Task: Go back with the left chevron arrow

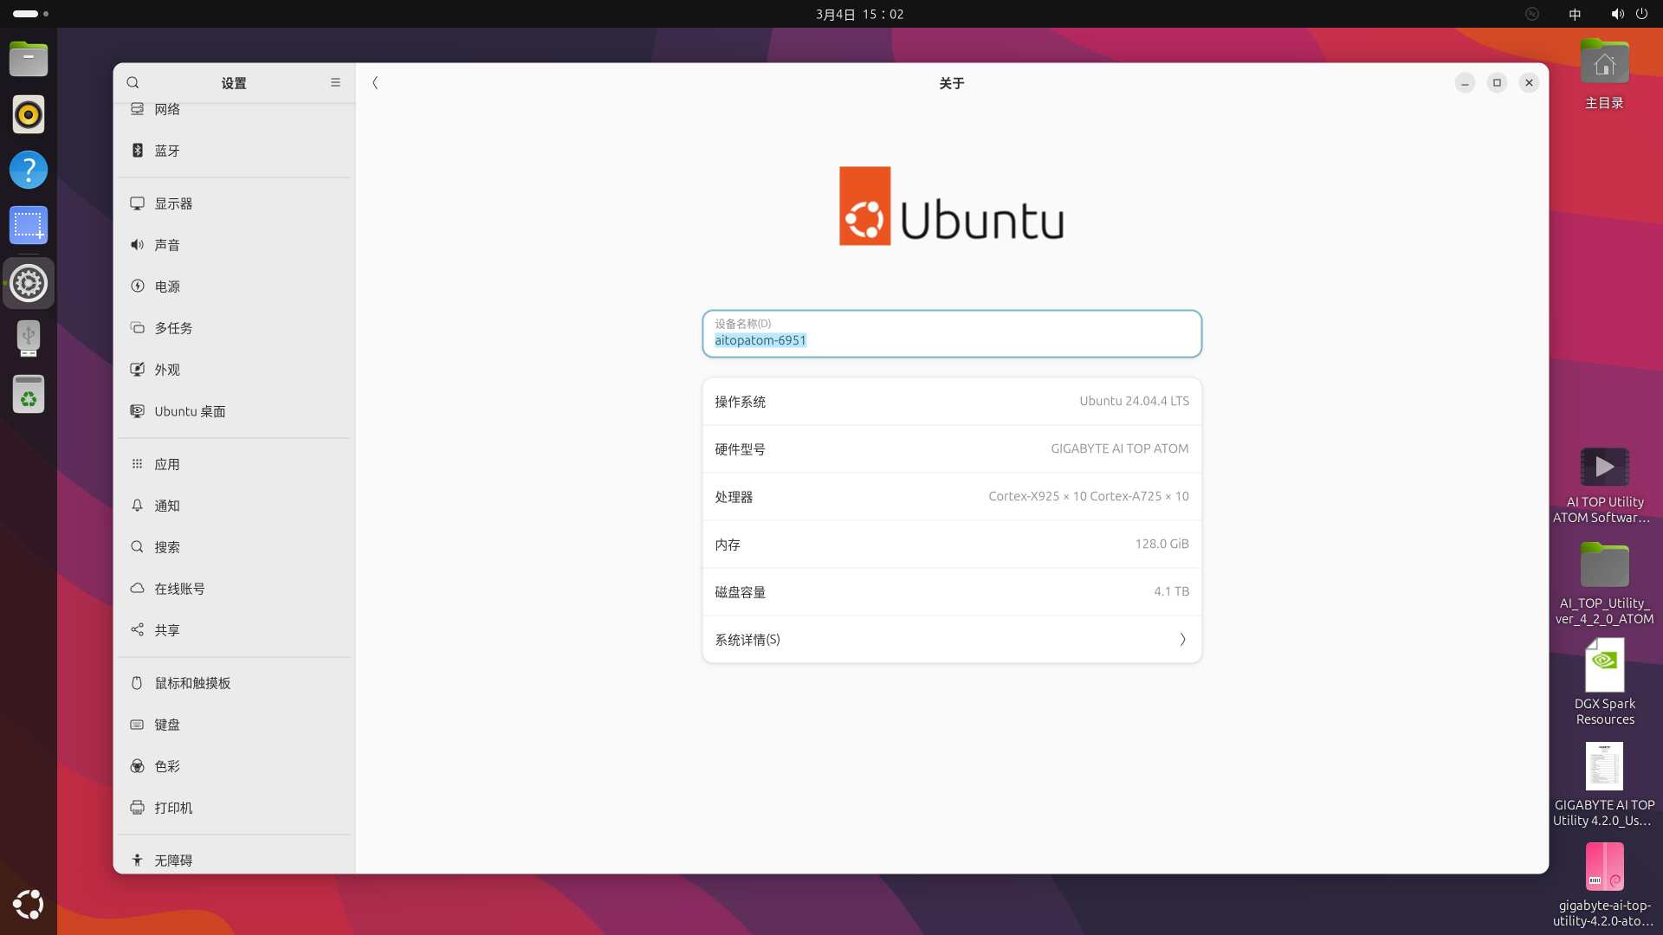Action: [x=375, y=83]
